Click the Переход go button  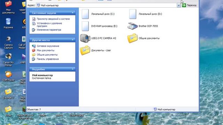[x=189, y=6]
